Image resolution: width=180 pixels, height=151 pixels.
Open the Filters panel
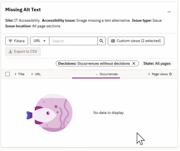click(x=17, y=41)
